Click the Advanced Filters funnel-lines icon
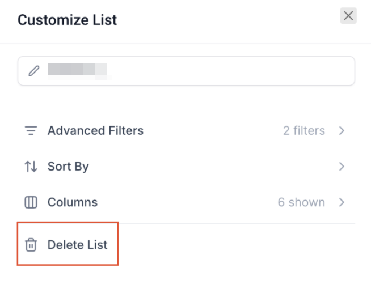The image size is (371, 289). coord(31,131)
